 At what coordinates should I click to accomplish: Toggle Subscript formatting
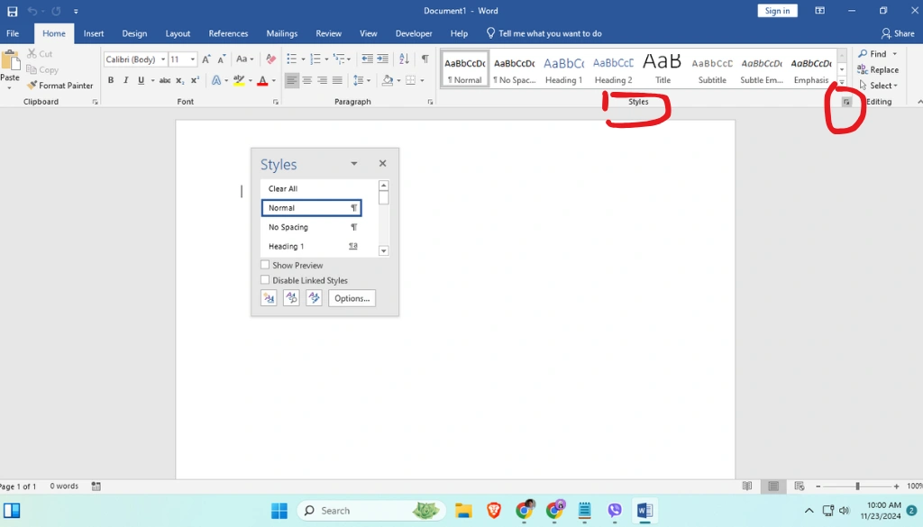(x=180, y=80)
